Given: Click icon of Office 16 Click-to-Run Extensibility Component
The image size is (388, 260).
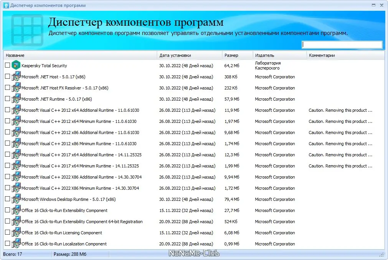Looking at the screenshot, I should (x=16, y=210).
